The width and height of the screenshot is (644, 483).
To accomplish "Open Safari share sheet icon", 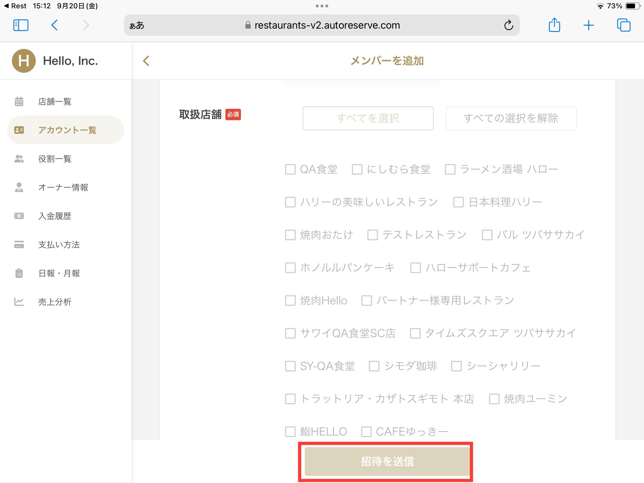I will [554, 25].
